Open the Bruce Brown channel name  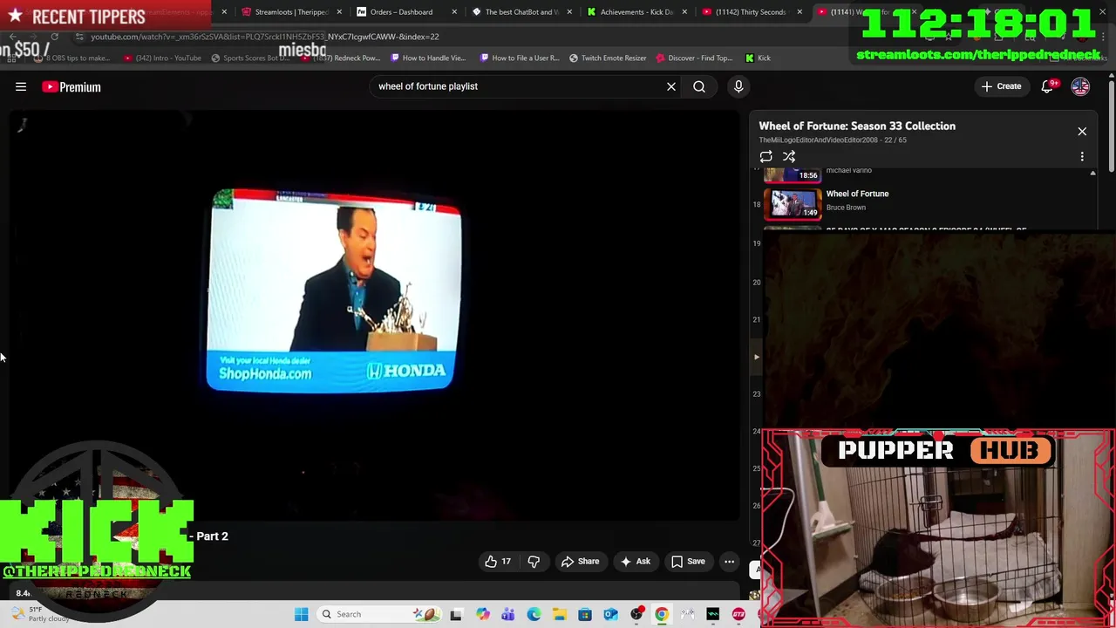[846, 208]
